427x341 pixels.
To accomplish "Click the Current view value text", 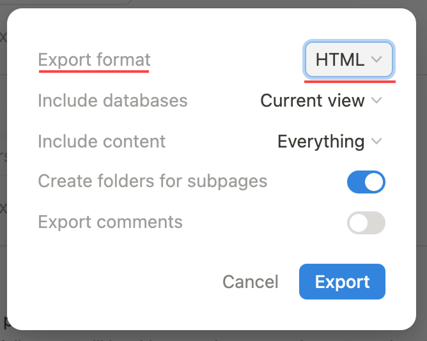I will pyautogui.click(x=312, y=101).
